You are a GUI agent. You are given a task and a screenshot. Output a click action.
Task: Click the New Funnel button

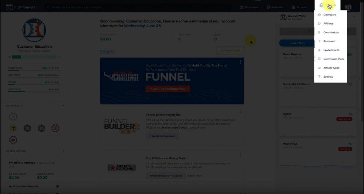[230, 50]
